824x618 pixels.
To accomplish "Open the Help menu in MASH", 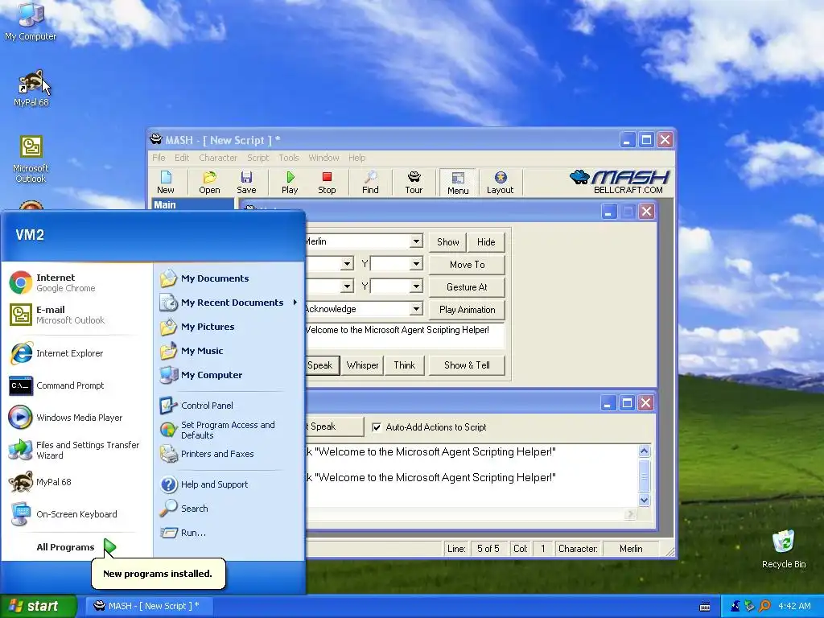I will (356, 158).
